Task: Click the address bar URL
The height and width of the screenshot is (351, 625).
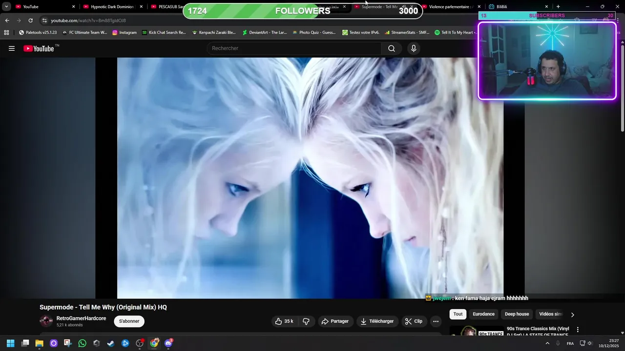Action: [88, 20]
